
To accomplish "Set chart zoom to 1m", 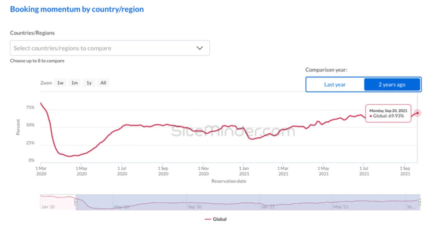I will [x=74, y=83].
